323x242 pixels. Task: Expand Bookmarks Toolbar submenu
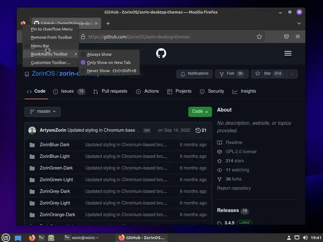(x=51, y=54)
